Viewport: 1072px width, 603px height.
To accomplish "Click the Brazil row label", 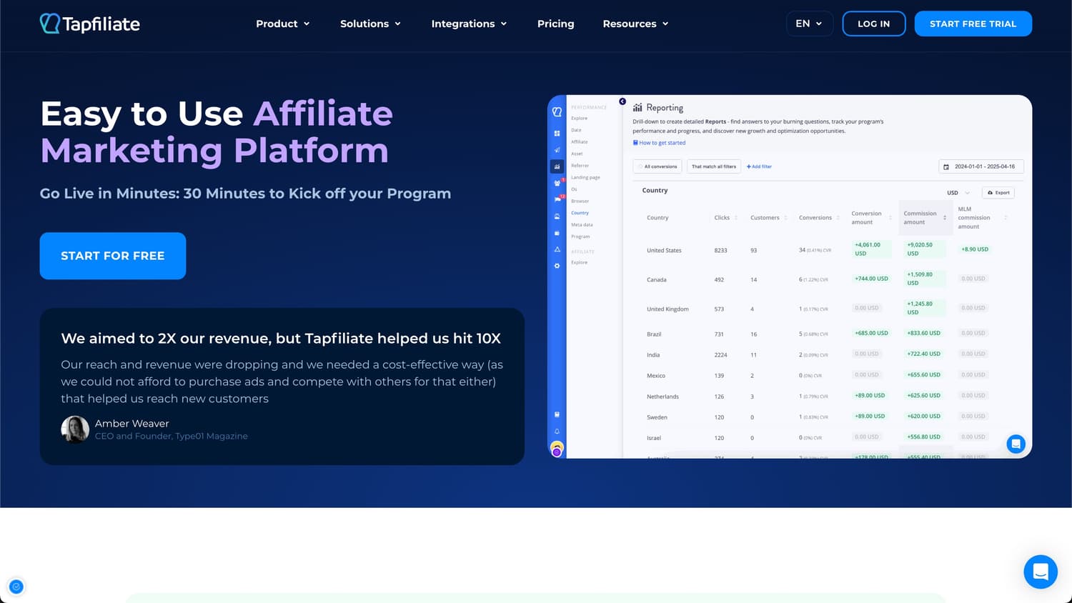I will click(654, 334).
